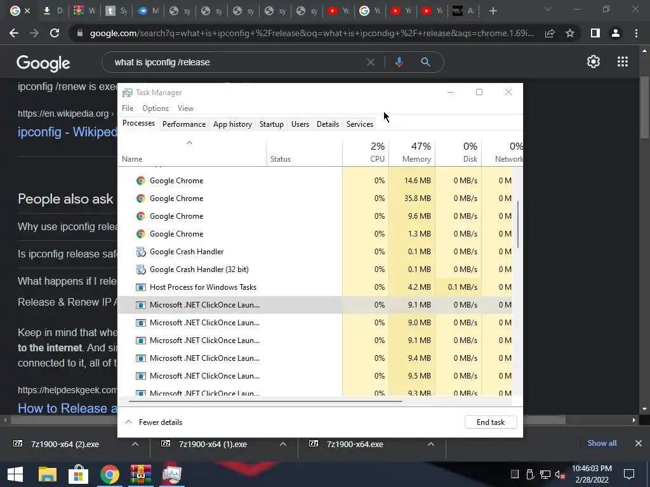Open the Options menu in Task Manager
The width and height of the screenshot is (650, 487).
156,108
